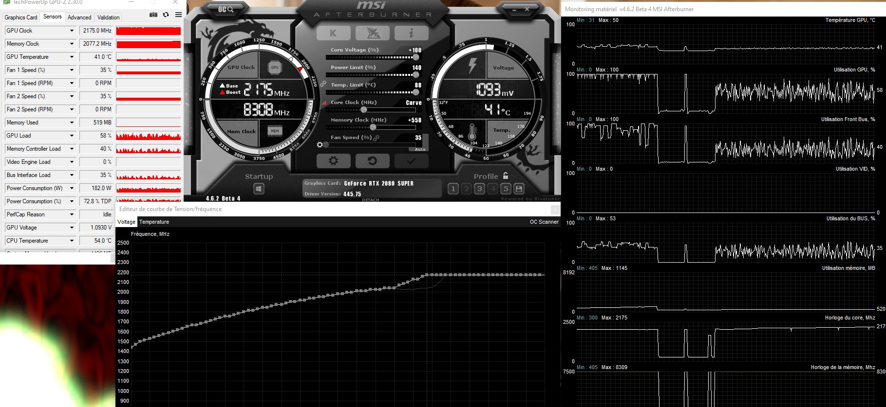Click the 'GeForce RTX 2080 SUPER' graphics card name
886x407 pixels.
pos(378,183)
